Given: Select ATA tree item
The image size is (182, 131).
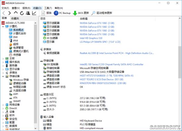Looking at the screenshot, I should tap(13, 98).
